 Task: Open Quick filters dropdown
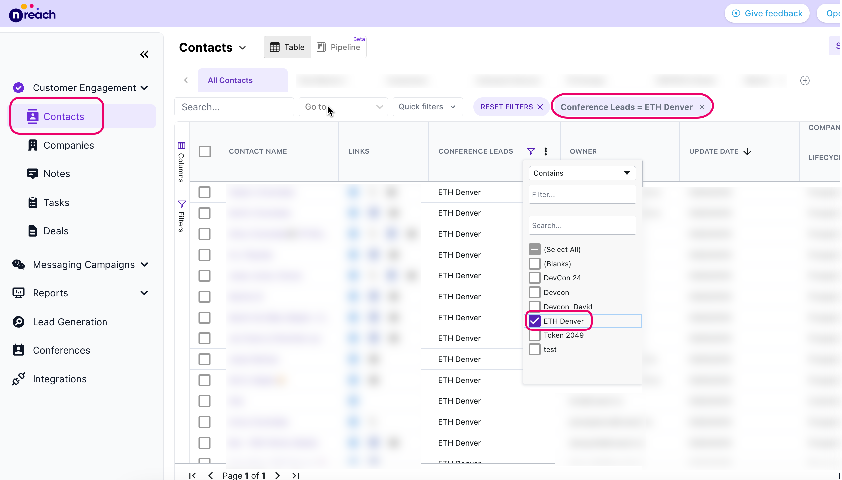coord(428,107)
